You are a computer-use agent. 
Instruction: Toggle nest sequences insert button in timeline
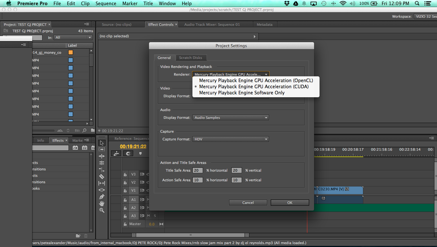click(116, 154)
